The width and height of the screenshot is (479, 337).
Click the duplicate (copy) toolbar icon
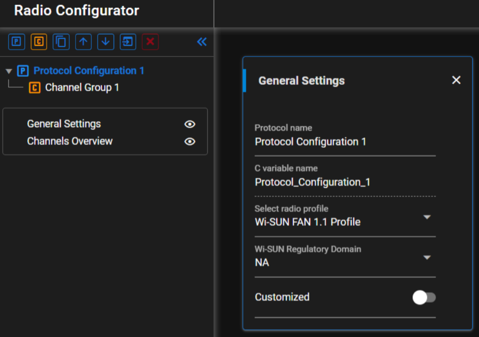point(61,42)
